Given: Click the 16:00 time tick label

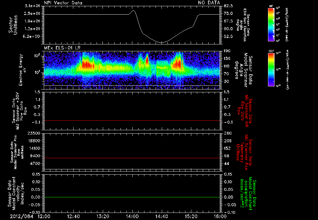Looking at the screenshot, I should pos(220,216).
